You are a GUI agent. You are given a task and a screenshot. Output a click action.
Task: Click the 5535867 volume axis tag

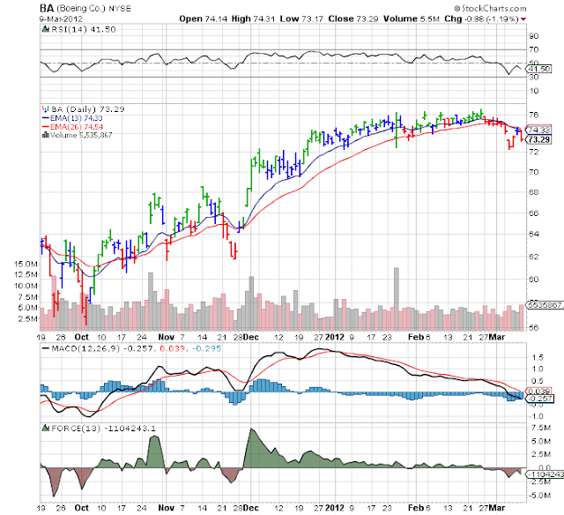pos(545,305)
